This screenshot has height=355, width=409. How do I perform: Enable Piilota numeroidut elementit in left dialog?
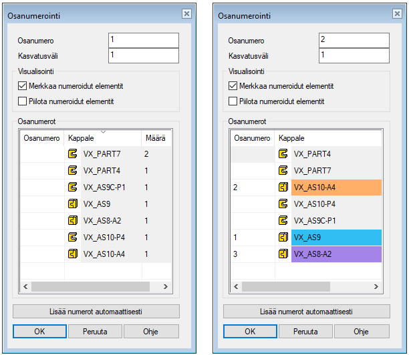[23, 101]
